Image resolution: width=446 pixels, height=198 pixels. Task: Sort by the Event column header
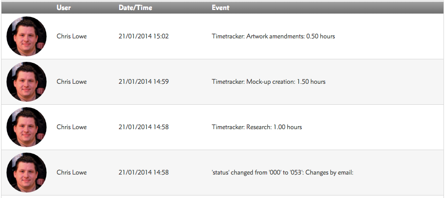coord(220,7)
